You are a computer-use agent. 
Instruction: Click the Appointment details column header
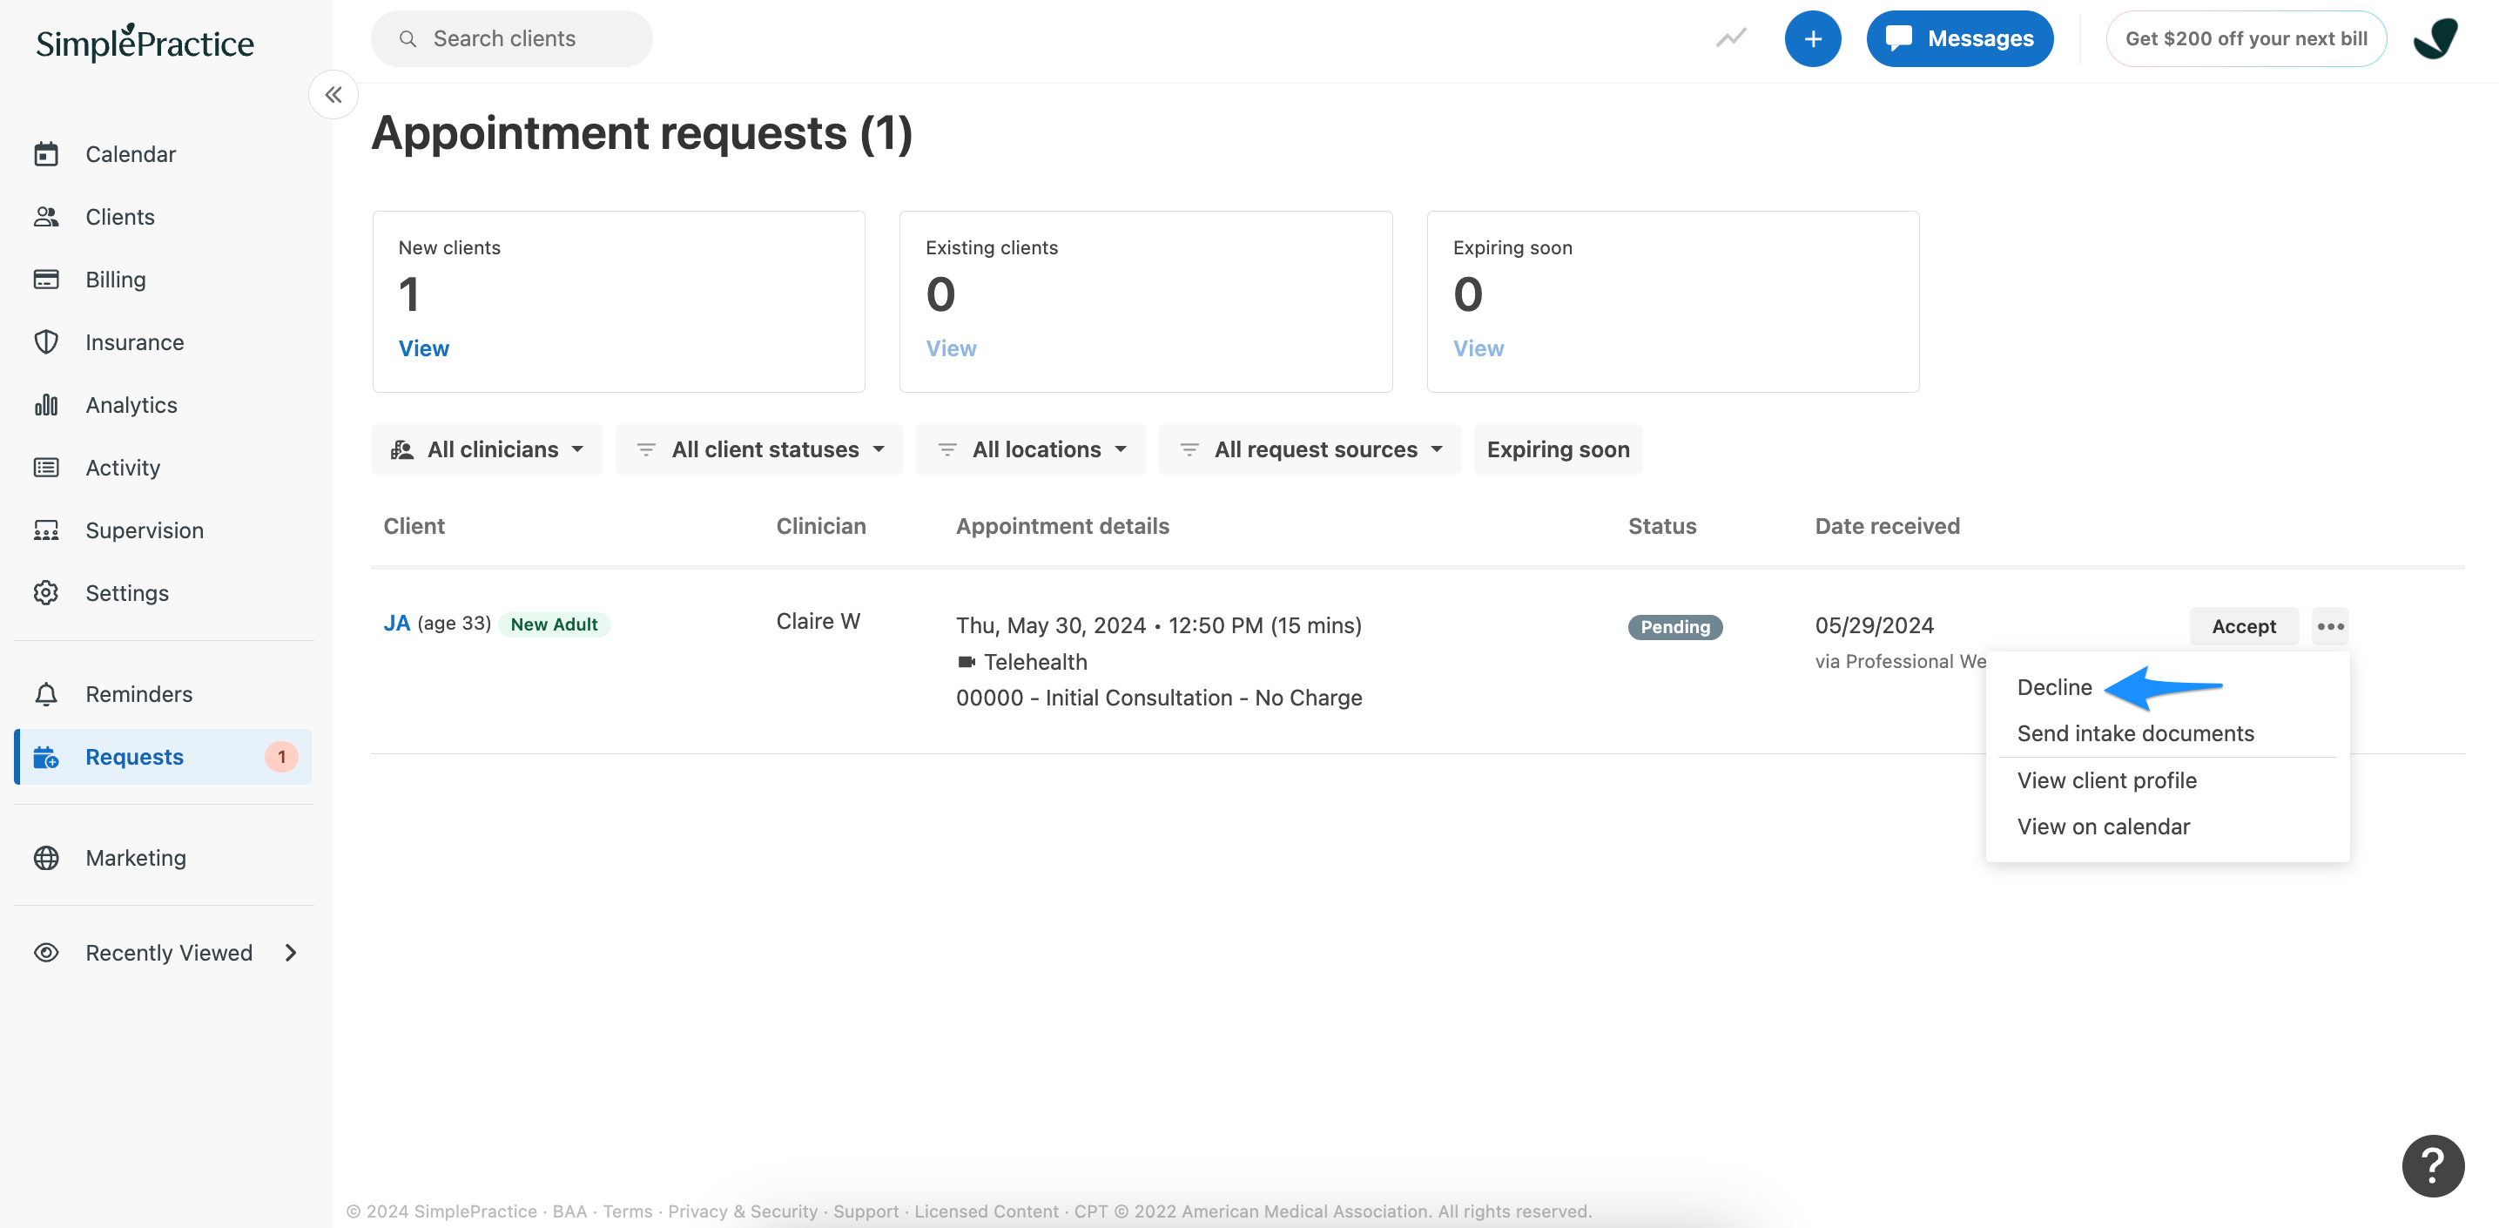[x=1062, y=526]
